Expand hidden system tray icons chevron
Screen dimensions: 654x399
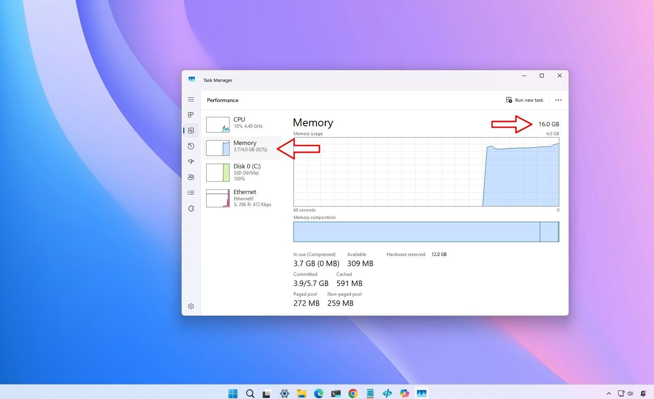point(608,394)
